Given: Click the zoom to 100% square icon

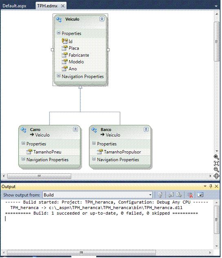Looking at the screenshot, I should click(x=216, y=164).
